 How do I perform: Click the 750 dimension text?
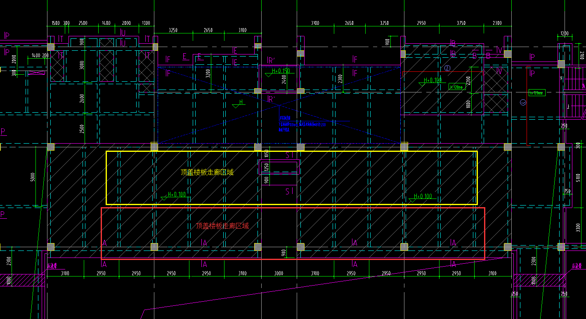(567, 191)
